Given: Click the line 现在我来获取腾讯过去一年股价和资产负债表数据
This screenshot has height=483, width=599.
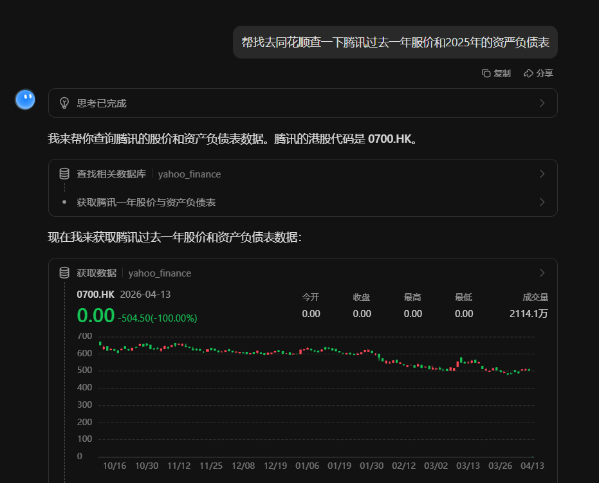Looking at the screenshot, I should 174,237.
